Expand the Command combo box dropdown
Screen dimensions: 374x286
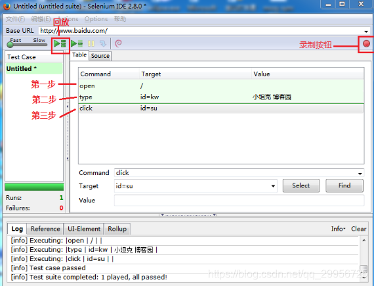point(360,173)
